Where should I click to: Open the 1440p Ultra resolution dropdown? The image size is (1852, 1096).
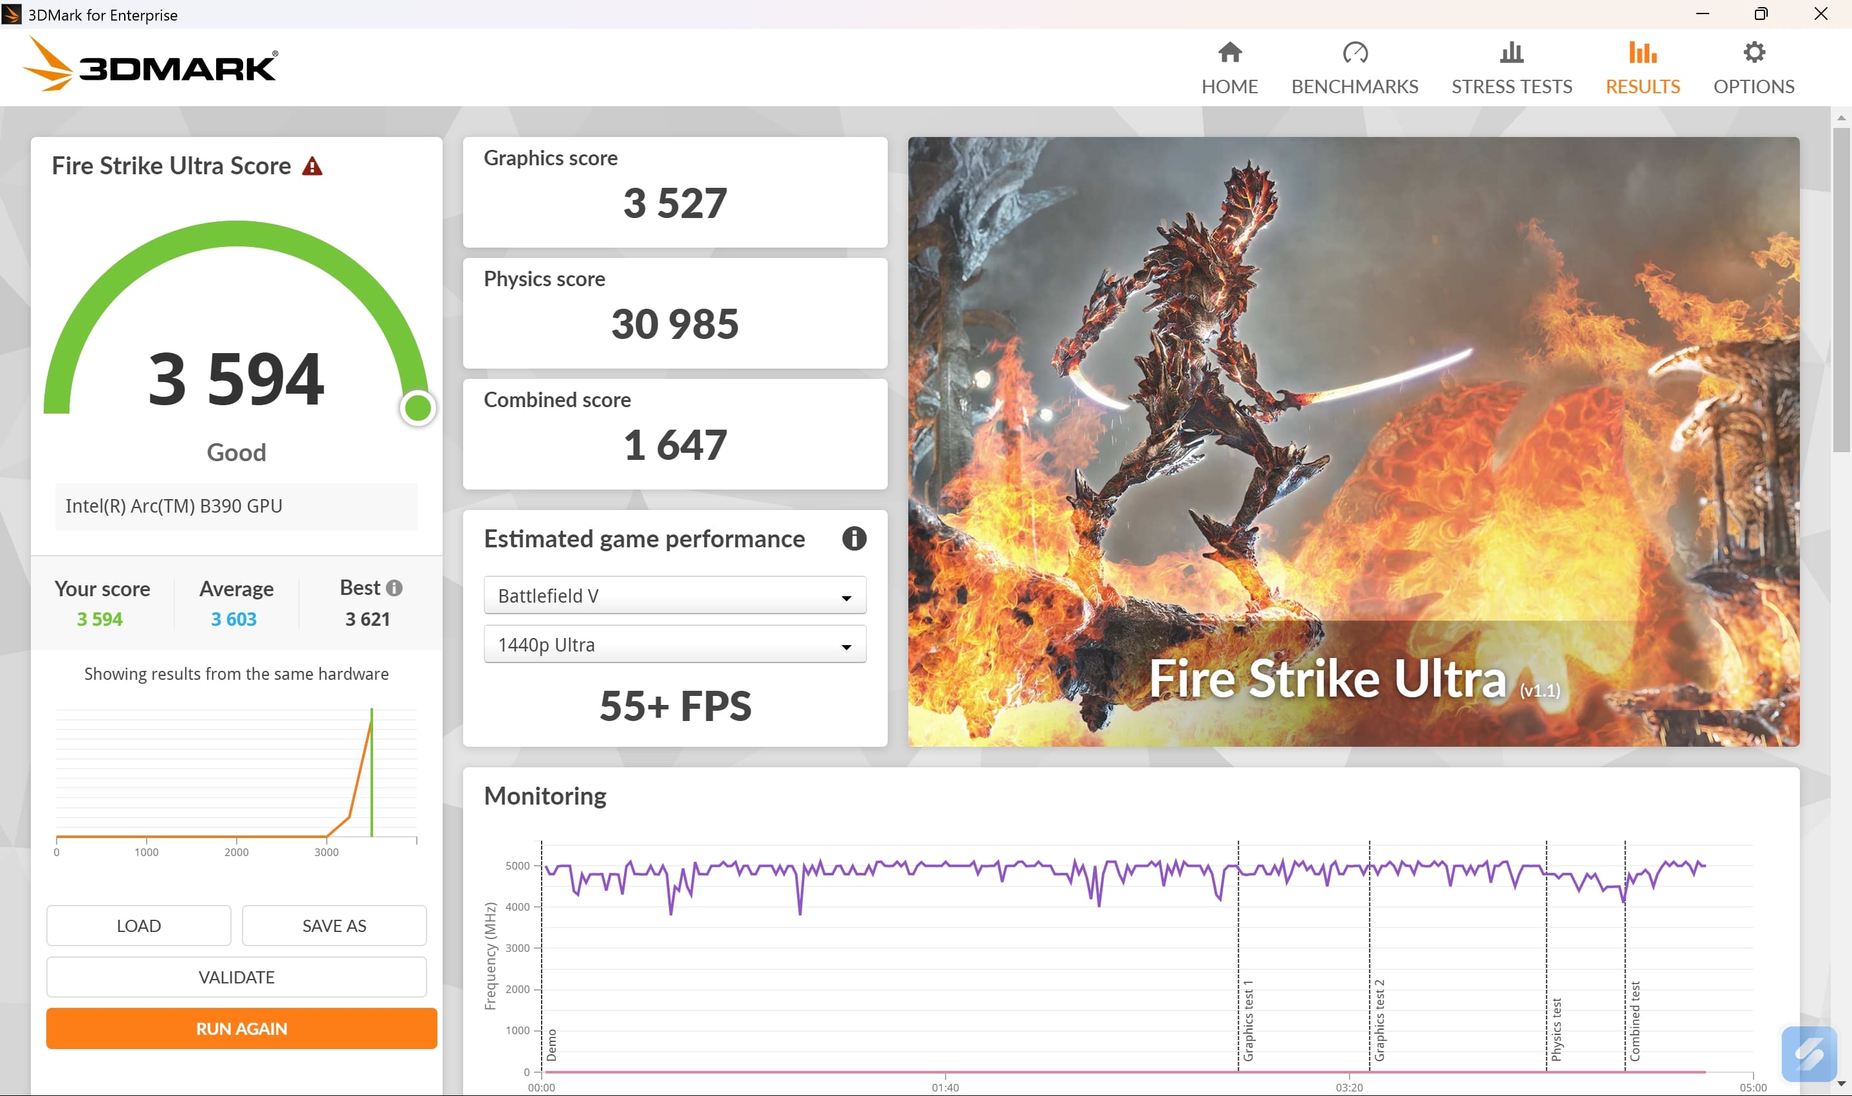(x=674, y=644)
